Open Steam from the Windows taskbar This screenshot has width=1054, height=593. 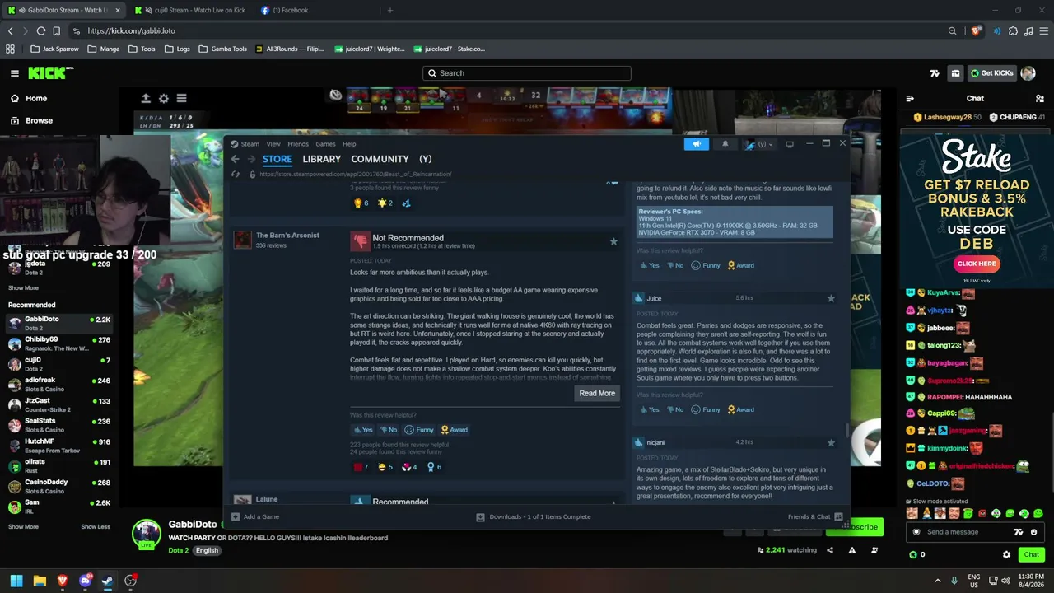pyautogui.click(x=107, y=581)
